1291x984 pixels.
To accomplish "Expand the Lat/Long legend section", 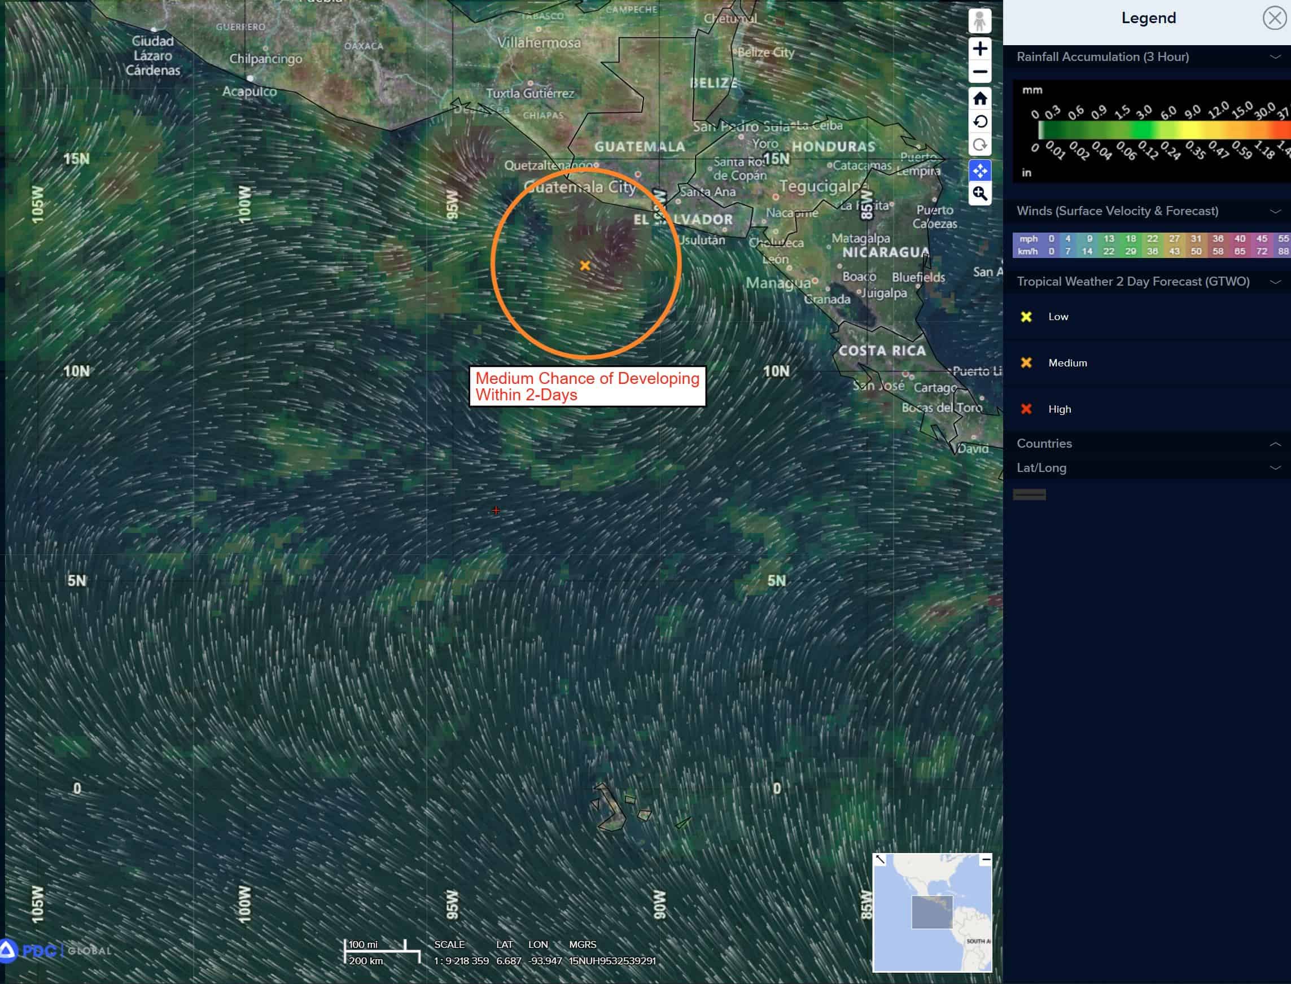I will pyautogui.click(x=1275, y=468).
